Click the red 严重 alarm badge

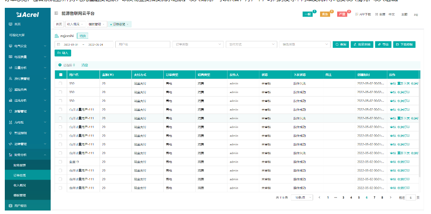pyautogui.click(x=342, y=14)
